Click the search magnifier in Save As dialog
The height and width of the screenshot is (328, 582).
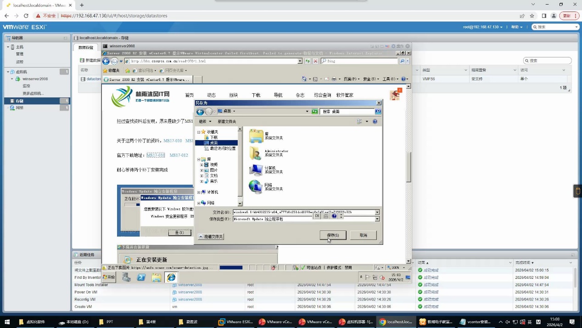tap(378, 112)
